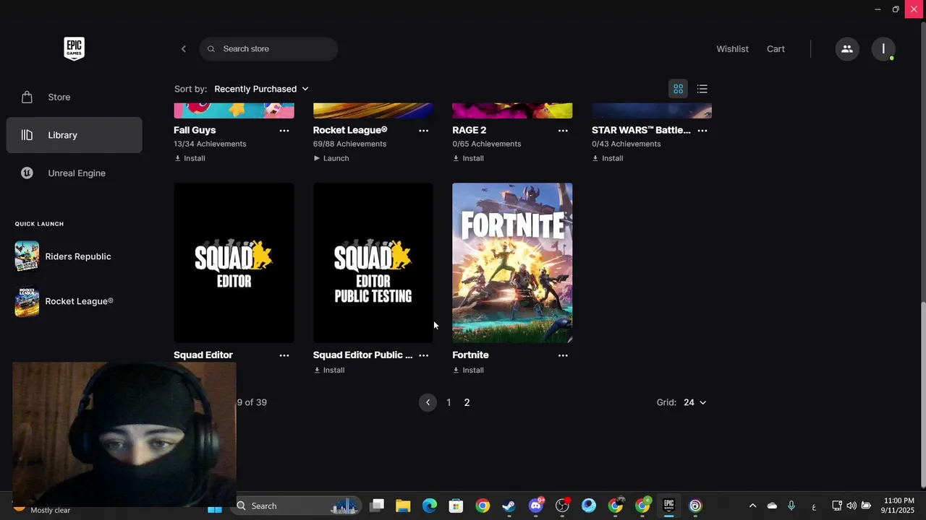Open OBS Studio from the taskbar

click(562, 506)
